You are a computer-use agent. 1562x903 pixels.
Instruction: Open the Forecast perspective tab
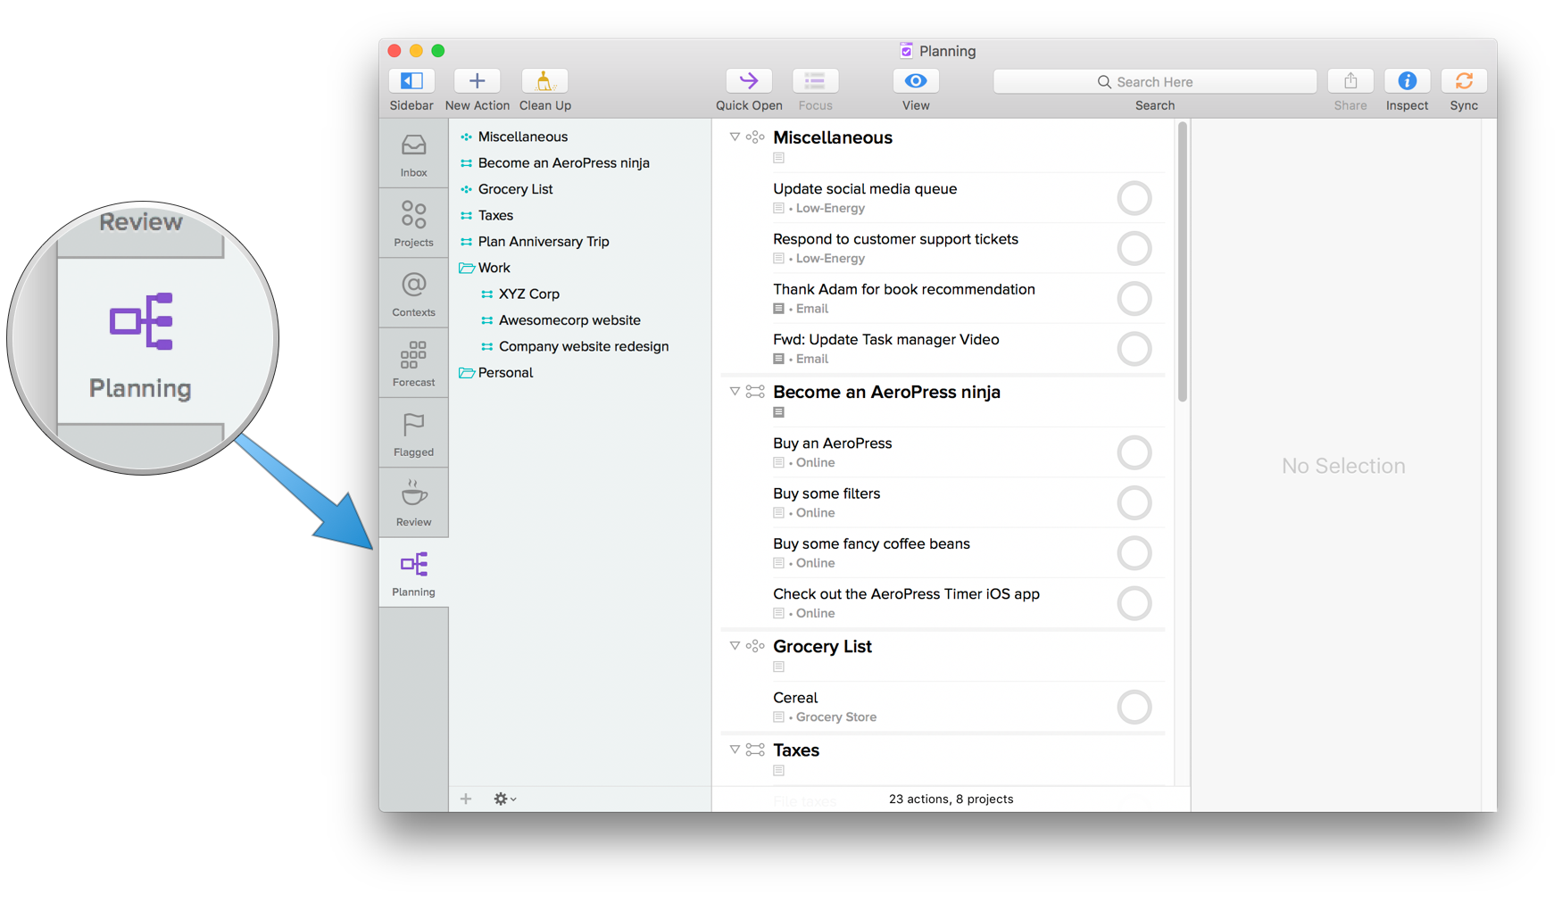pyautogui.click(x=413, y=363)
